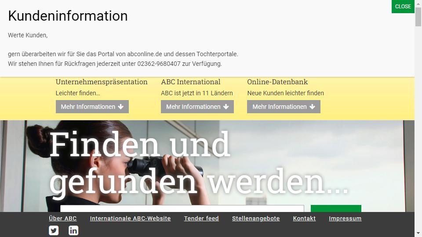Expand Mehr Informationen under Unternehmenspräsentation
Image resolution: width=422 pixels, height=237 pixels.
click(92, 107)
